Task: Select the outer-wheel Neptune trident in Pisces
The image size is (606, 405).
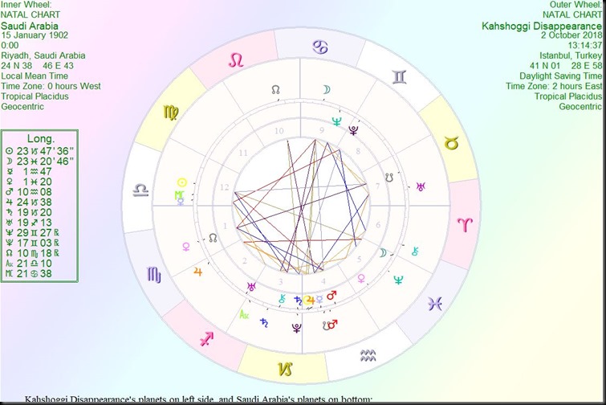Action: (398, 280)
